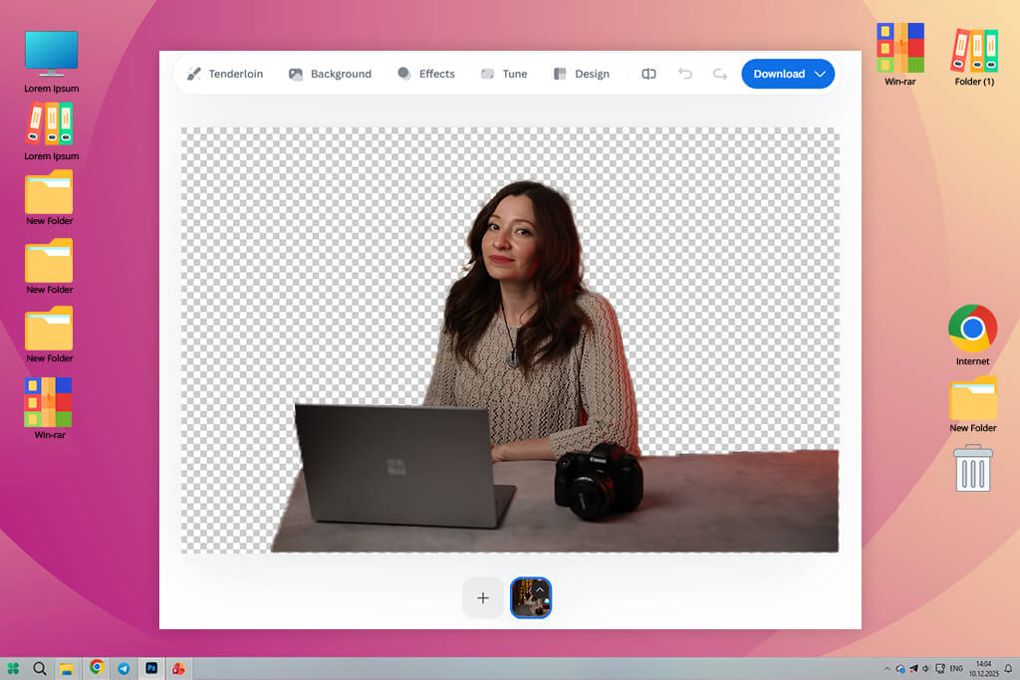Add a new image with plus button
1020x680 pixels.
[483, 597]
